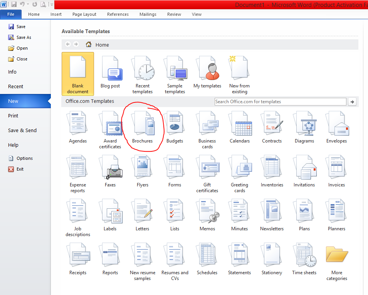Open the Labels template folder
The image size is (368, 295).
tap(110, 215)
